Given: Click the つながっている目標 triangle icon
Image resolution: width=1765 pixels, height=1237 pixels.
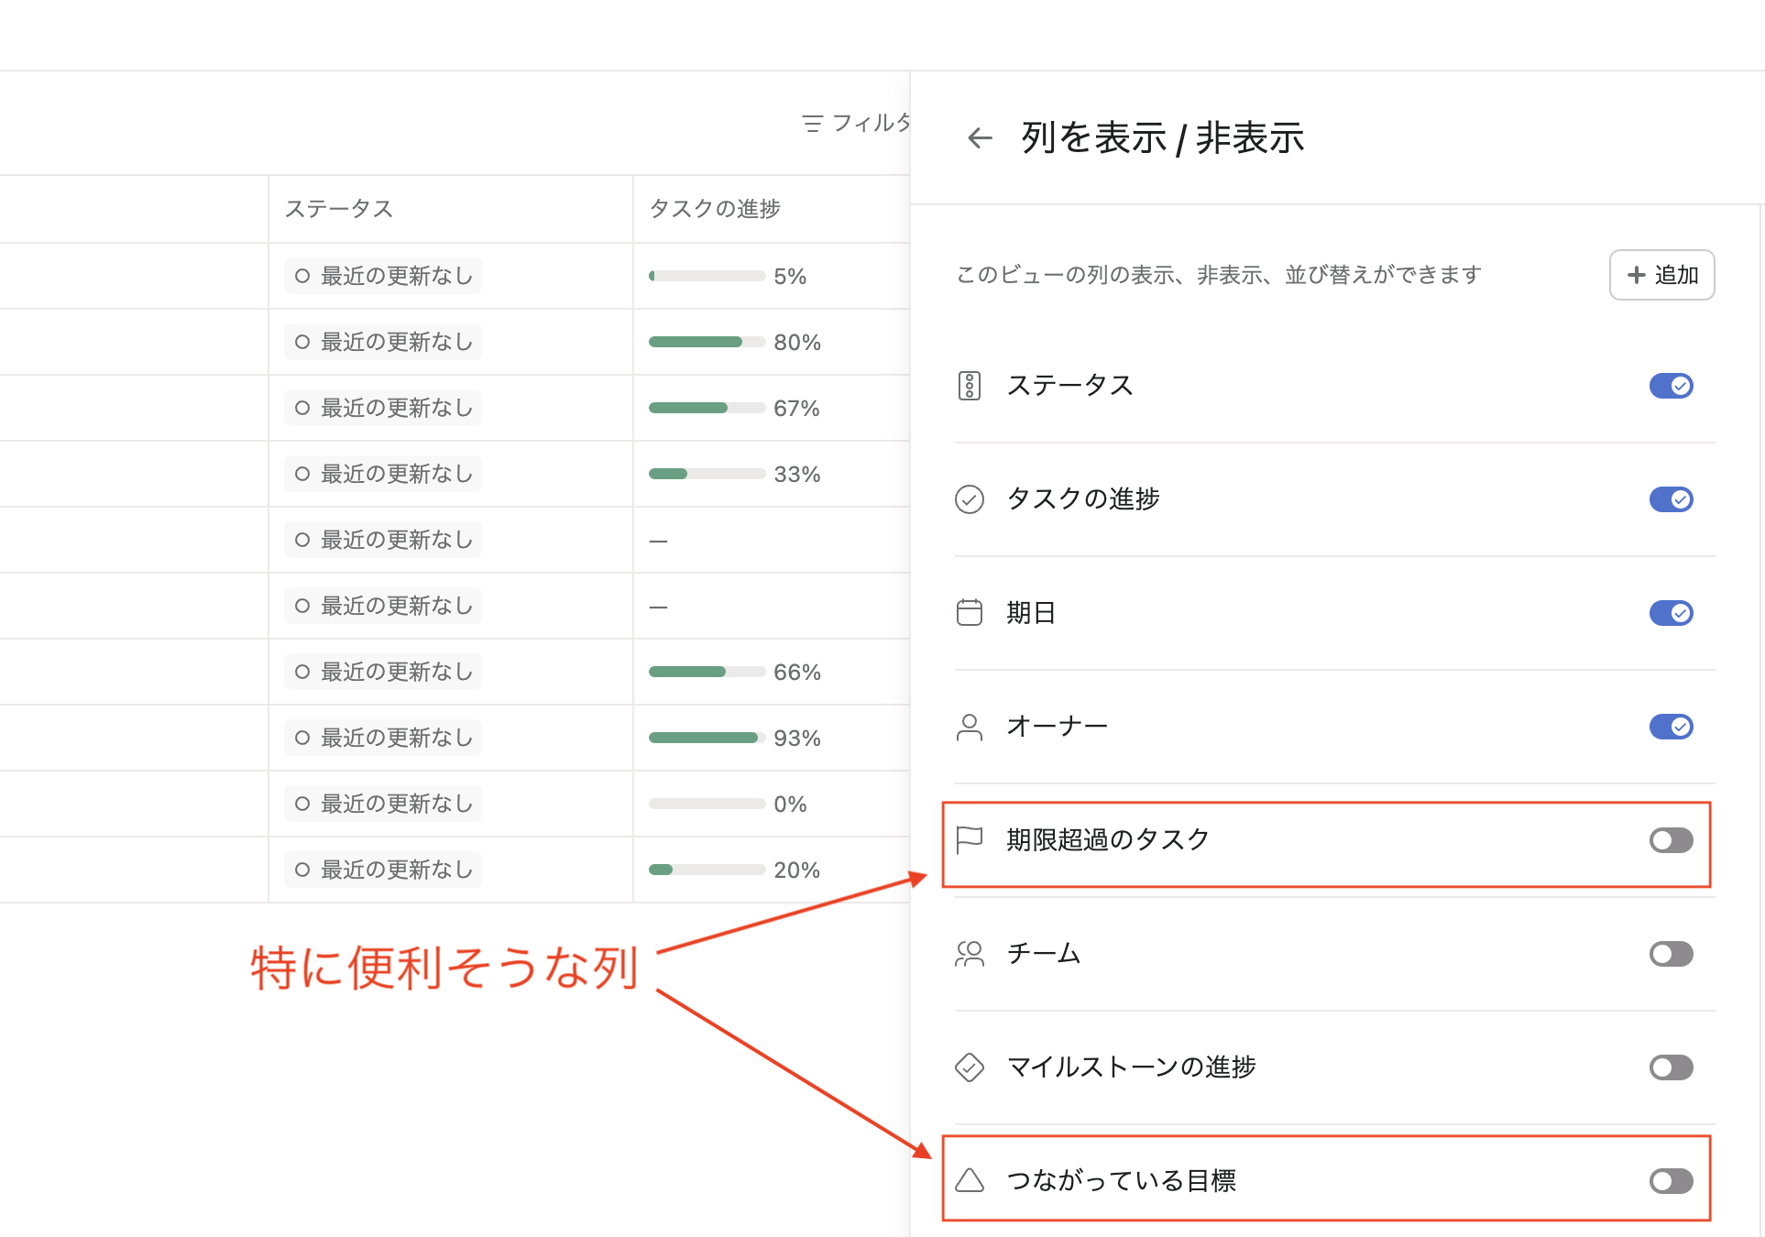Looking at the screenshot, I should (x=969, y=1180).
